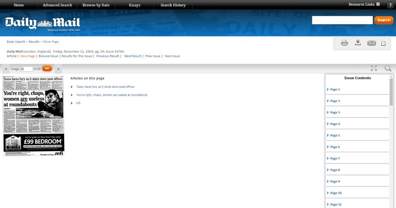Viewport: 396px width, 208px height.
Task: Open Browse by Date
Action: [96, 5]
